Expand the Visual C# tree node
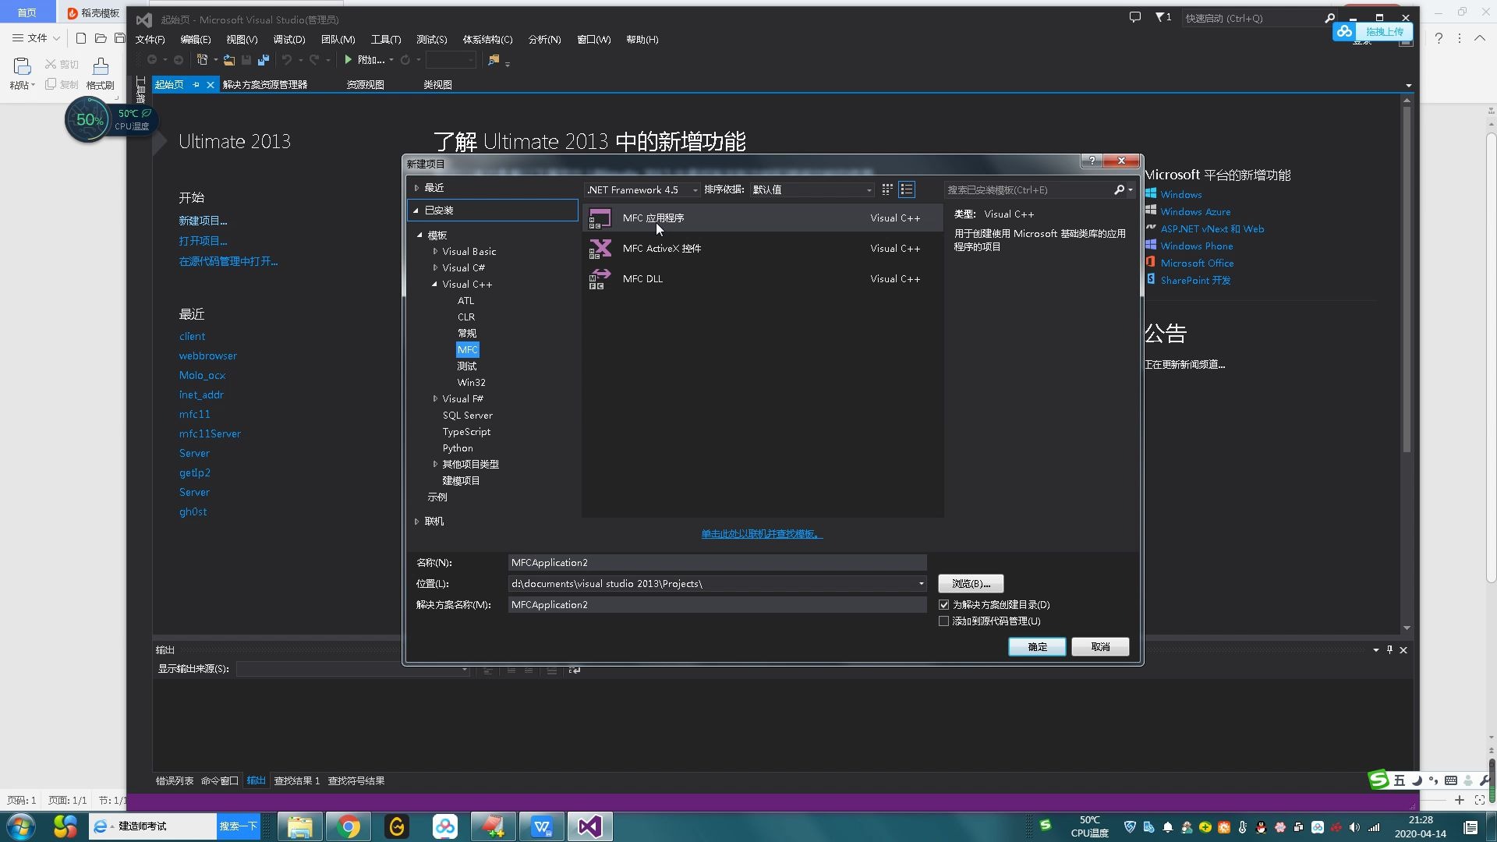Screen dimensions: 1497x842 pos(435,268)
